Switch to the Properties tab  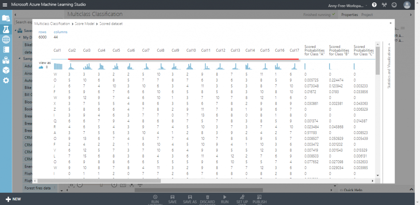click(x=349, y=15)
